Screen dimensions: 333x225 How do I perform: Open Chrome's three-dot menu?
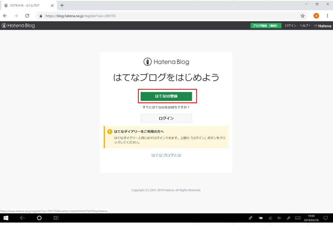click(x=327, y=16)
